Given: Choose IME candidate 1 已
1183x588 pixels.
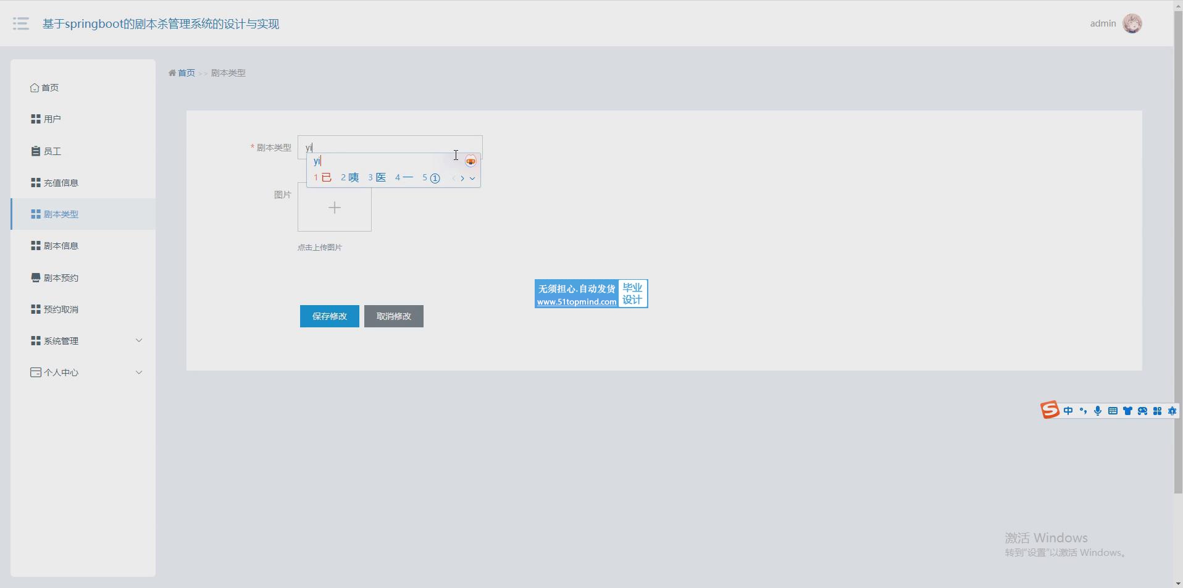Looking at the screenshot, I should tap(322, 178).
